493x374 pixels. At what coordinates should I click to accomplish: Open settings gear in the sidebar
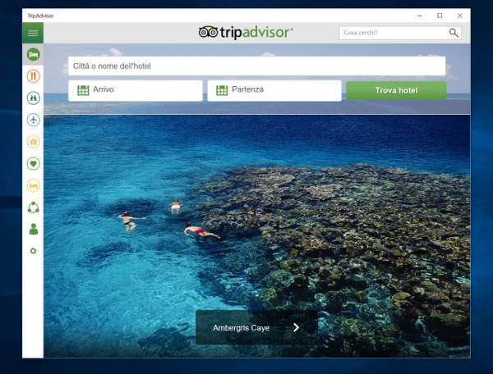point(33,251)
